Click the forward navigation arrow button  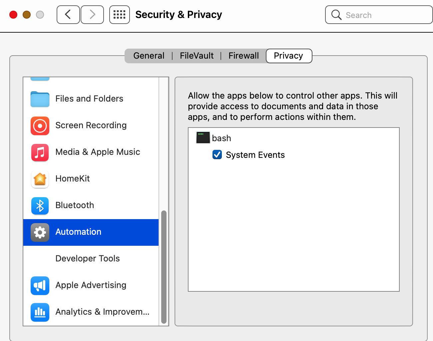coord(92,15)
